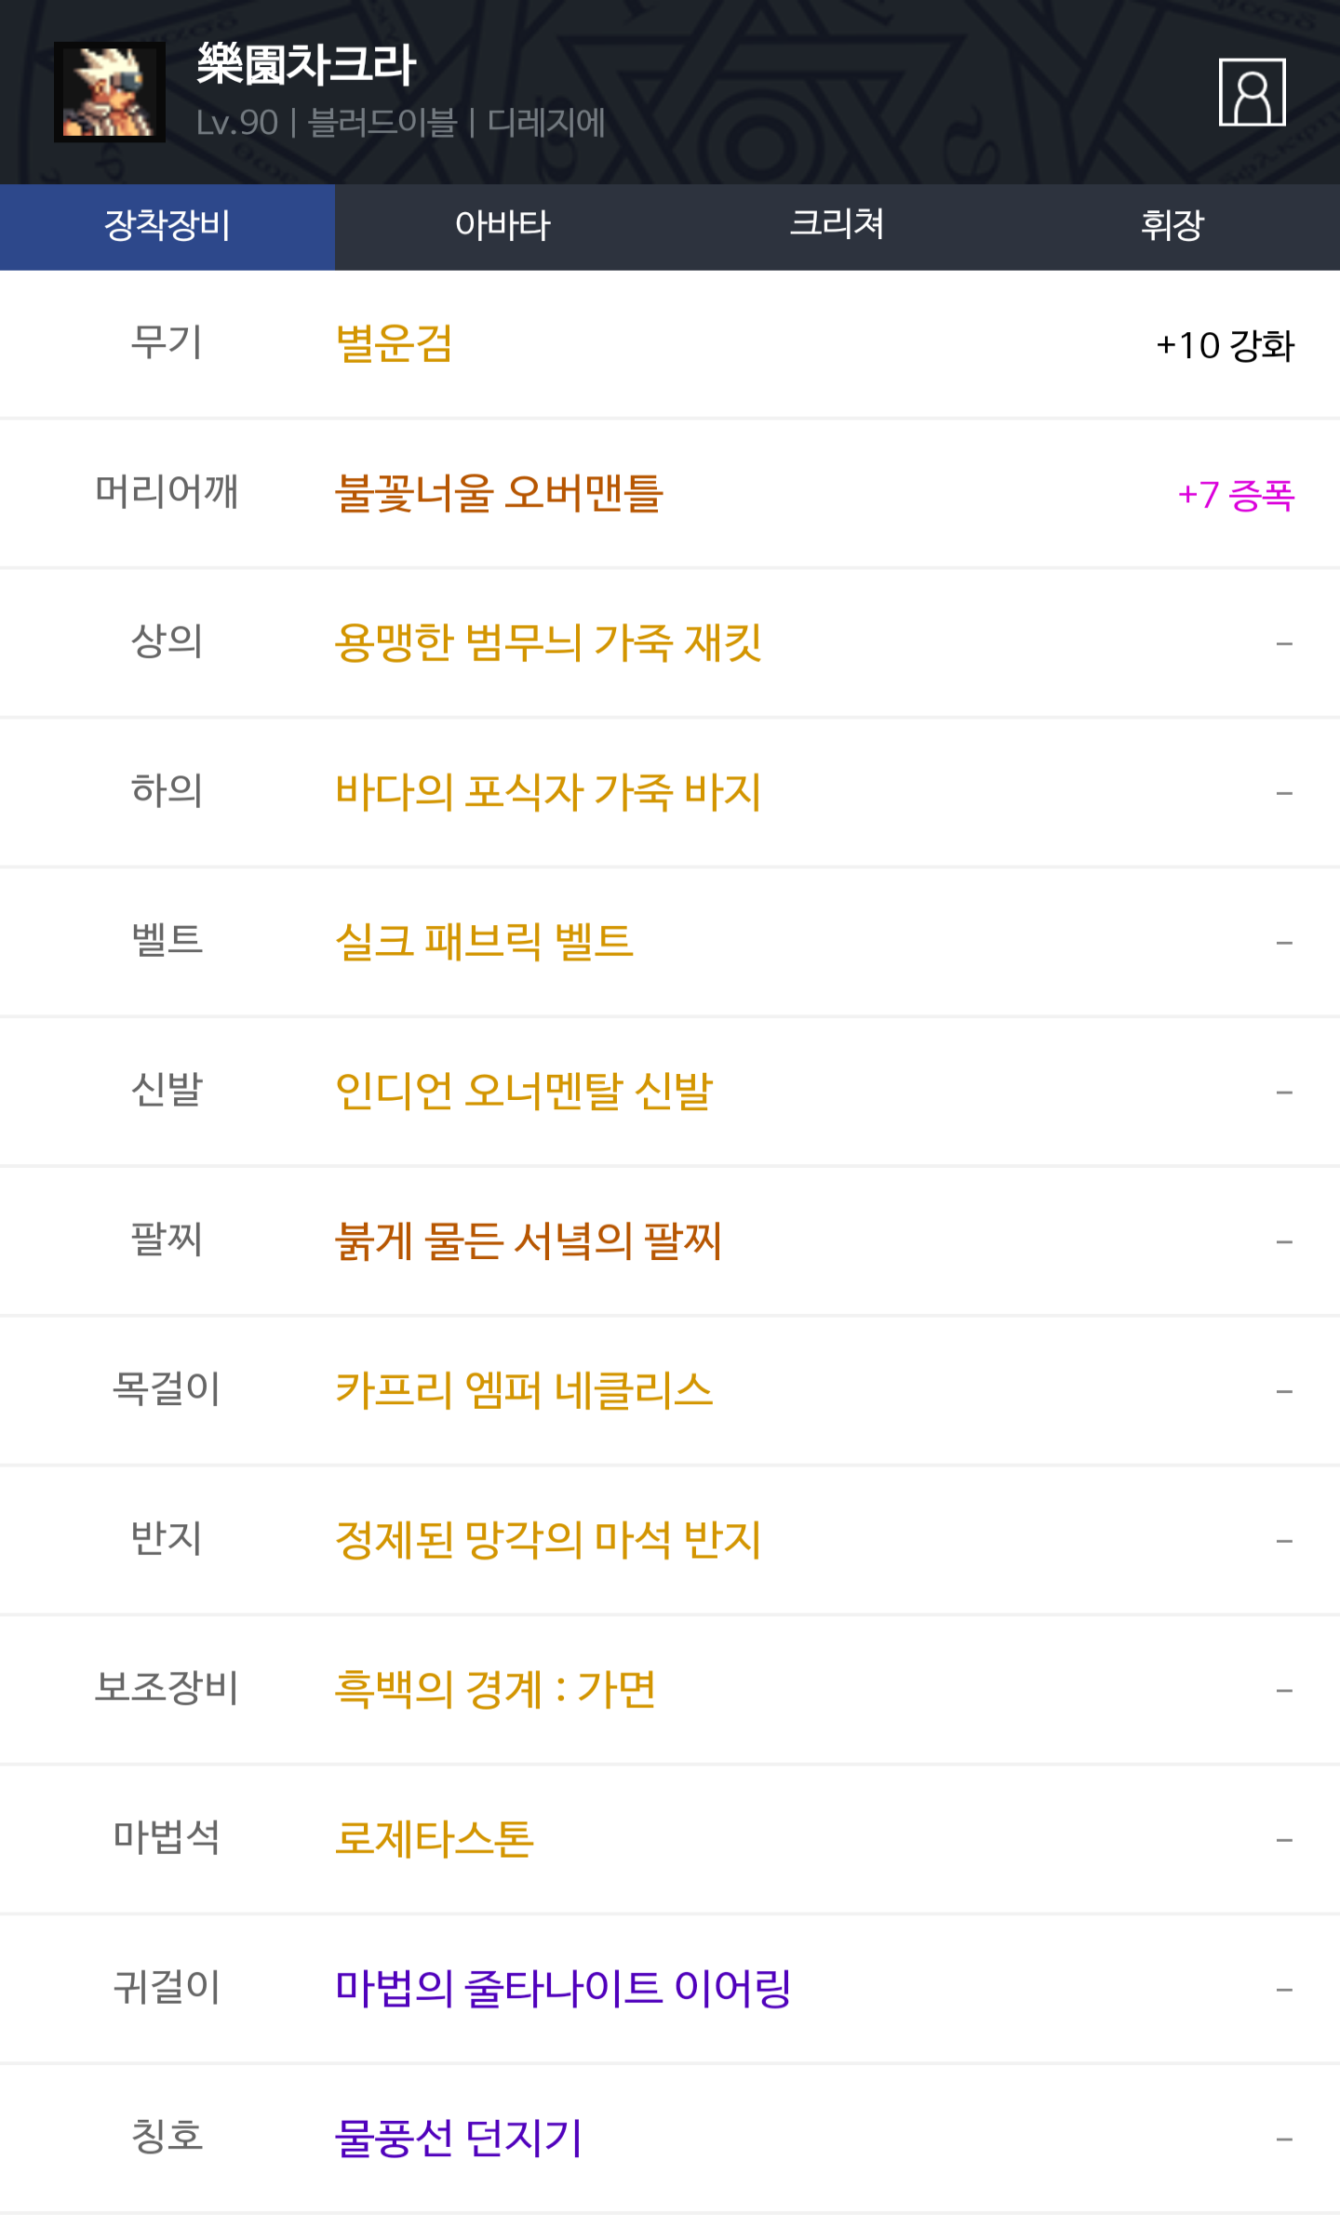The image size is (1340, 2226).
Task: Open the 별운검 weapon item
Action: pos(394,344)
